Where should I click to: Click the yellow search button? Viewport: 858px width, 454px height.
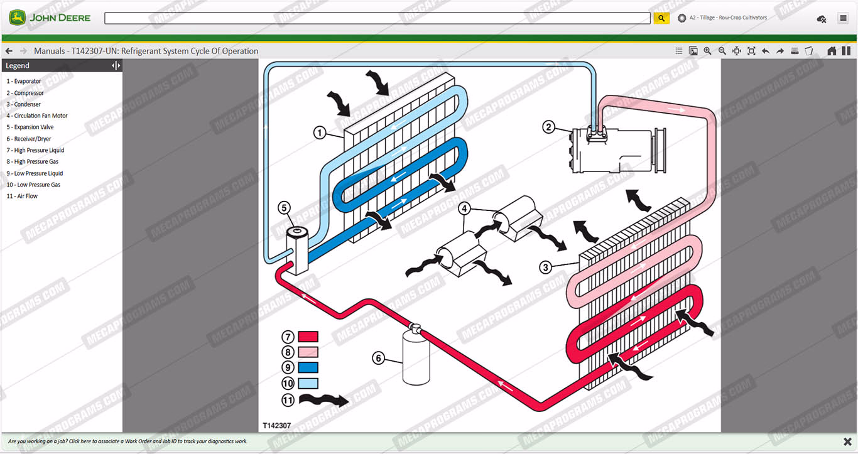tap(661, 18)
